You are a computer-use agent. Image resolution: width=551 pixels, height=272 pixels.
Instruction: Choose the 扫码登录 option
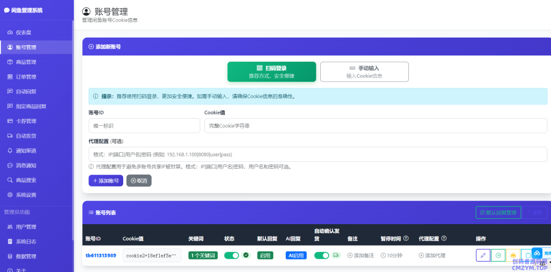click(x=271, y=71)
